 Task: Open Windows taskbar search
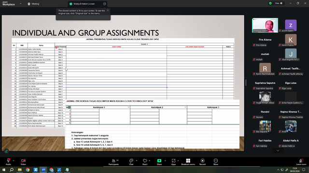pos(12,170)
